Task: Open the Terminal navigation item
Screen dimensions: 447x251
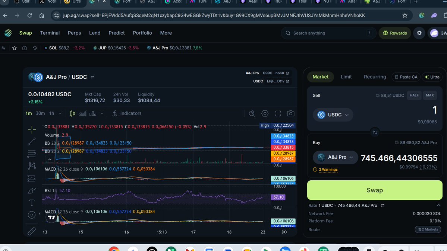Action: coord(50,33)
